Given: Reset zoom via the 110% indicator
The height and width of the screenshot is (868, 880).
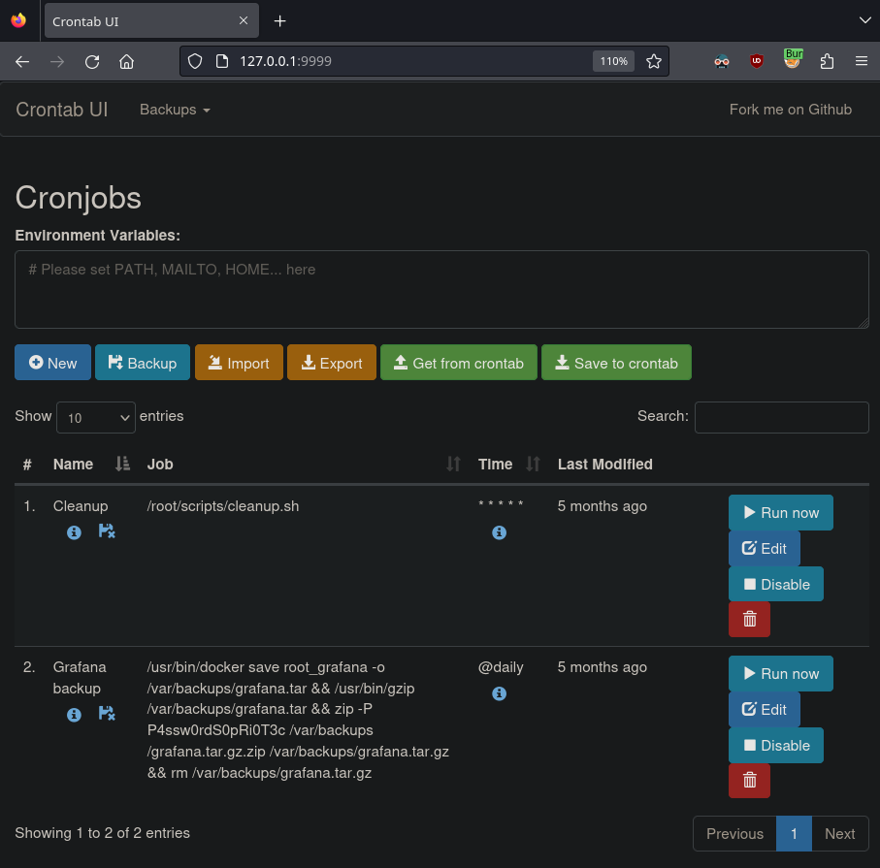Looking at the screenshot, I should (613, 61).
